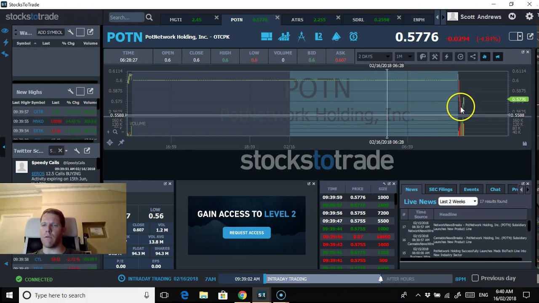The width and height of the screenshot is (539, 303).
Task: Click the bell marker on trading timeline
Action: pyautogui.click(x=381, y=279)
